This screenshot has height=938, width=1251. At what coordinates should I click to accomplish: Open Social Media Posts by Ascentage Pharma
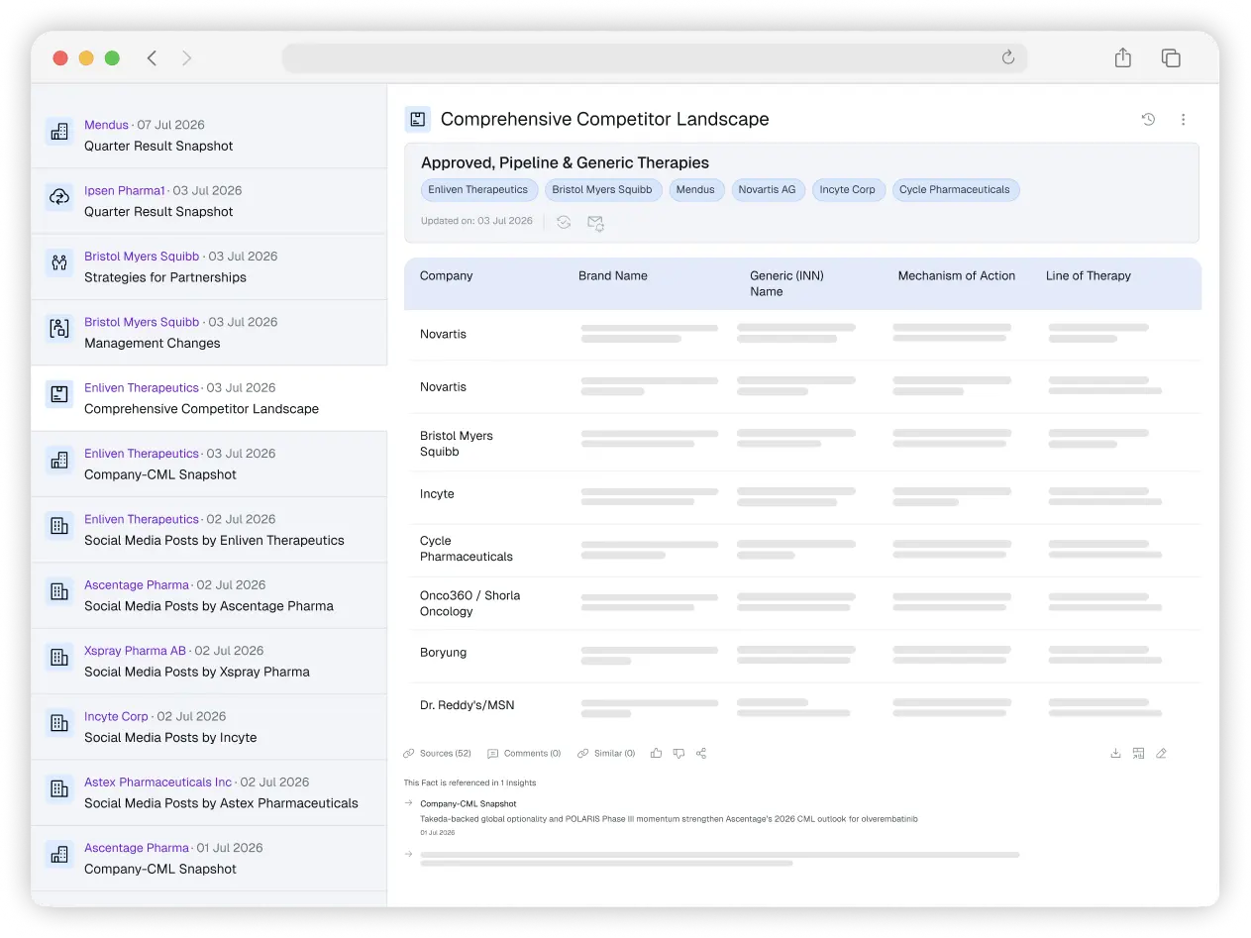pos(209,595)
